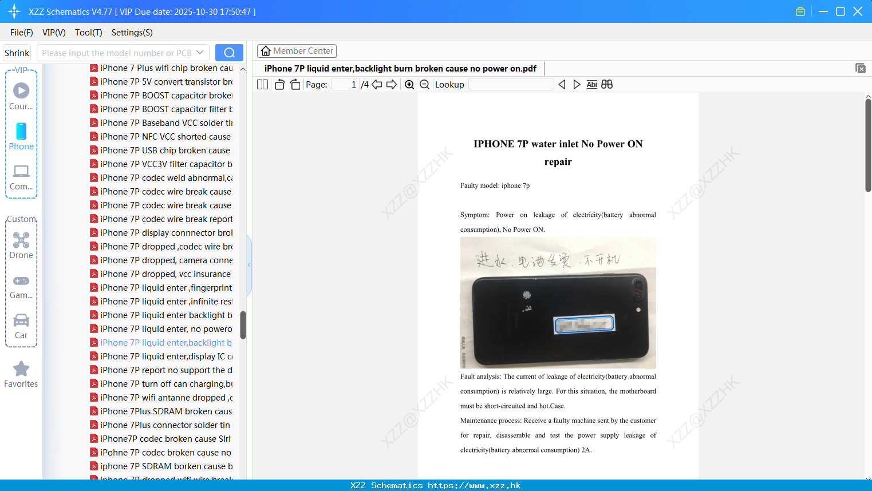This screenshot has width=872, height=491.
Task: Open VIP menu
Action: [54, 33]
